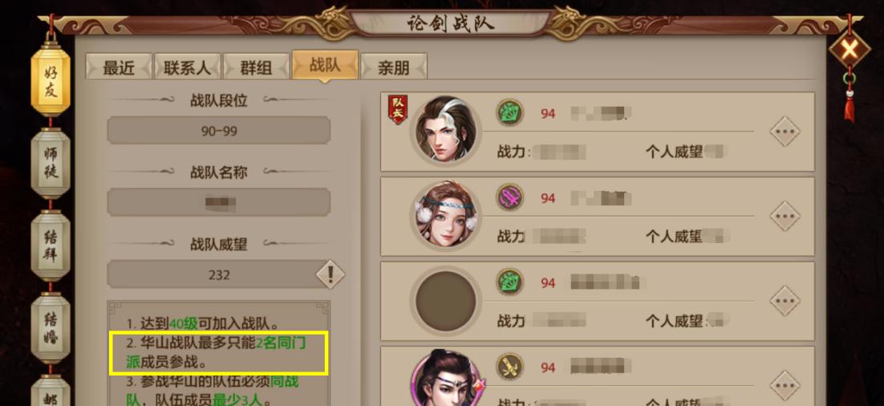The width and height of the screenshot is (884, 406).
Task: Click the captain's green fan school icon
Action: tap(509, 113)
